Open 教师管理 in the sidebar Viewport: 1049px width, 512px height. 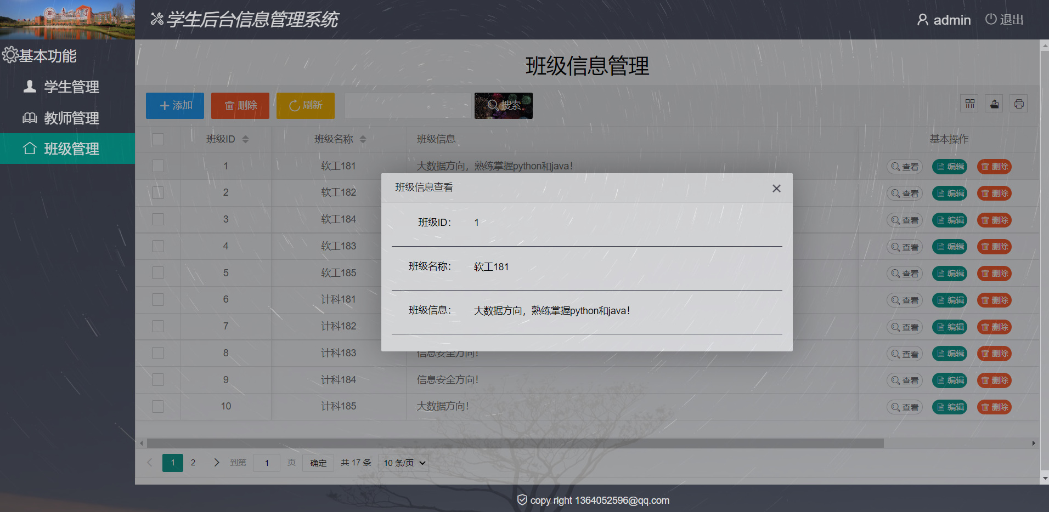[x=67, y=118]
